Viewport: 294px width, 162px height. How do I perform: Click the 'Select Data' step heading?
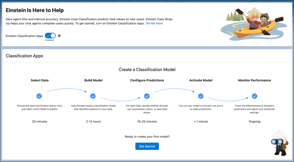pos(40,80)
